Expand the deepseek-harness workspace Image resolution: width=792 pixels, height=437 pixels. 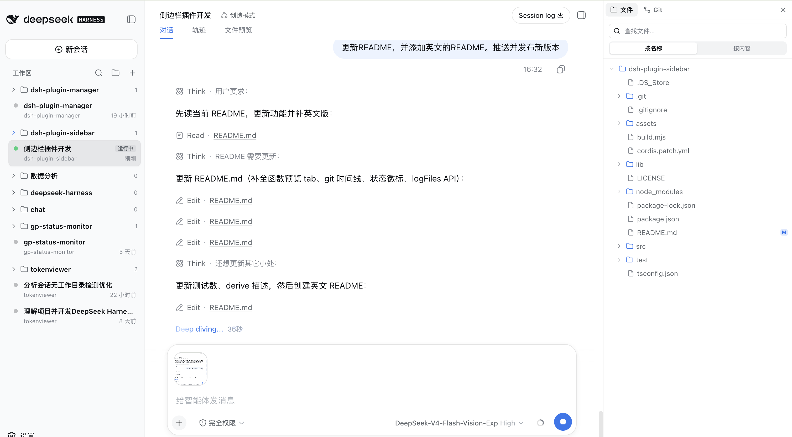14,193
